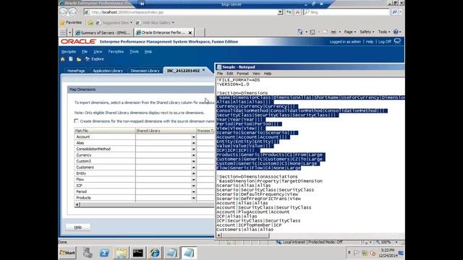Open the Navigate menu in workspace
This screenshot has height=260, width=463.
69,51
